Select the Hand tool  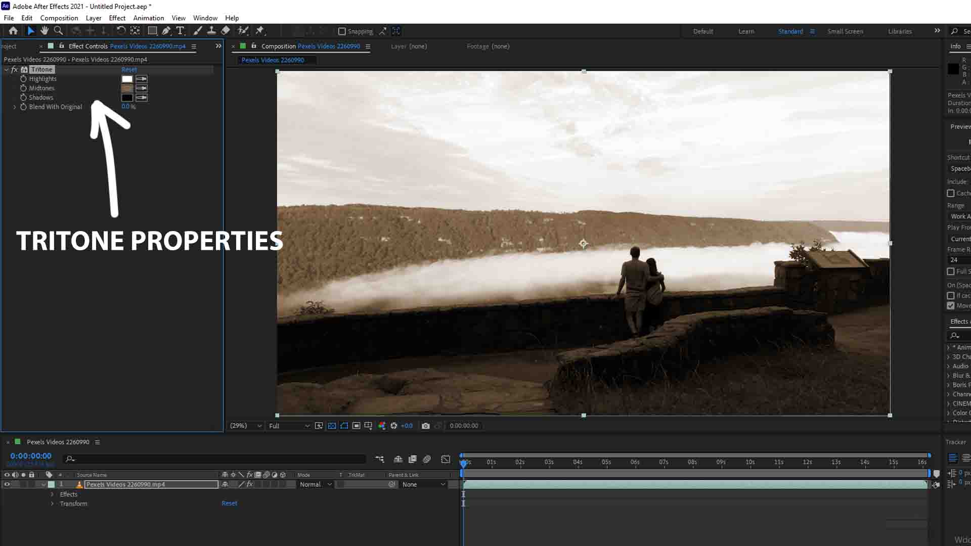[x=45, y=31]
